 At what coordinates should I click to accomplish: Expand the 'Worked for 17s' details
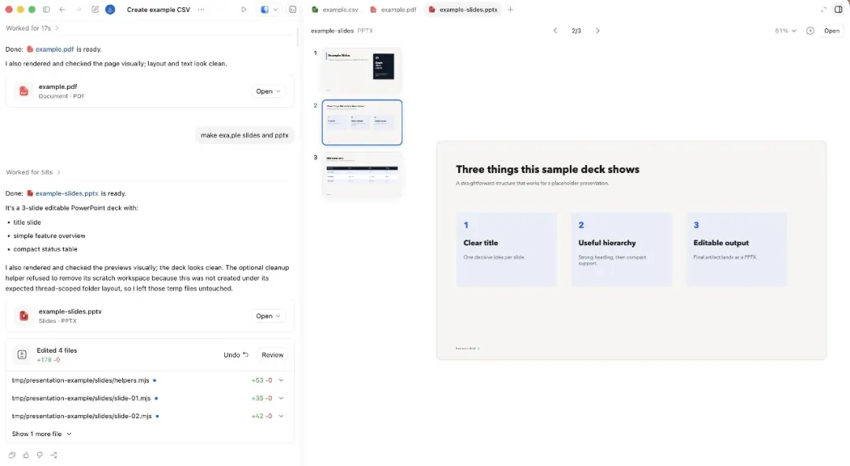coord(32,28)
